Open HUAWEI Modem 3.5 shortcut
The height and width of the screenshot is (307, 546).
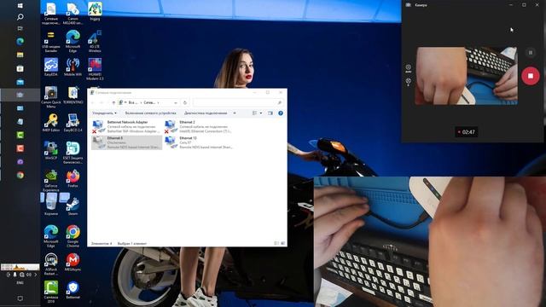point(95,69)
